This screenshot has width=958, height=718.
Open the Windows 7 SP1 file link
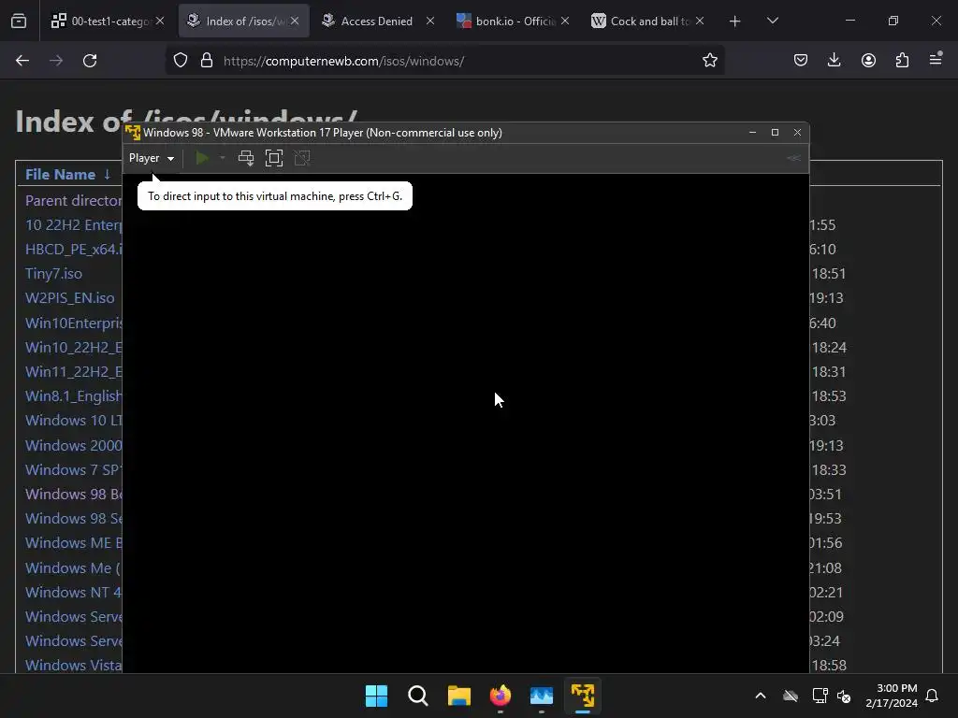(x=73, y=469)
